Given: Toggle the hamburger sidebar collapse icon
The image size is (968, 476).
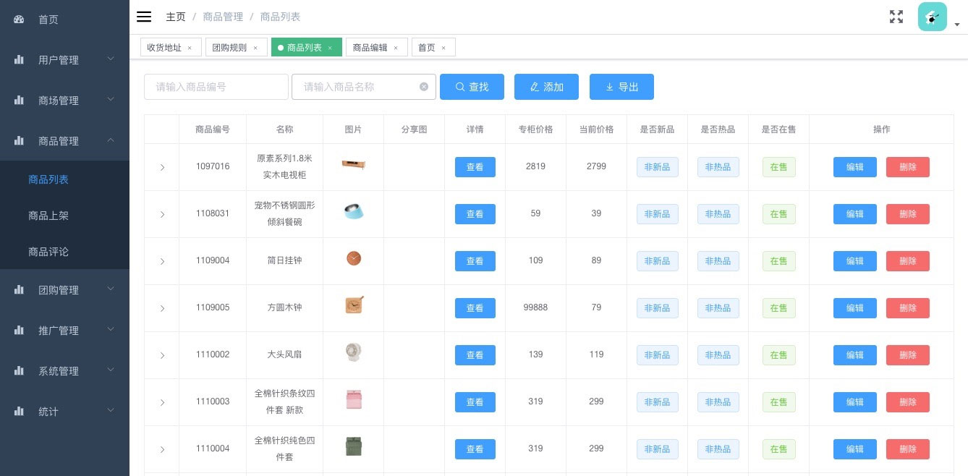Looking at the screenshot, I should [x=144, y=17].
